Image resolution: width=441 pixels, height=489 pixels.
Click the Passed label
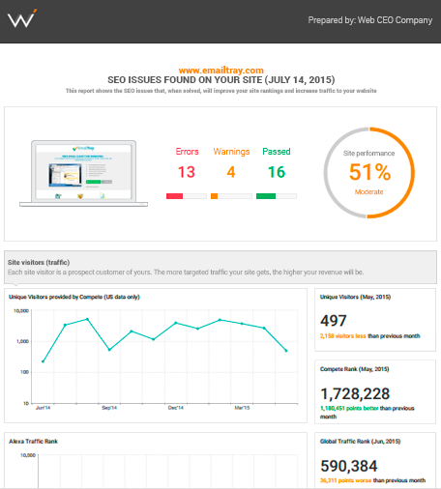[277, 152]
